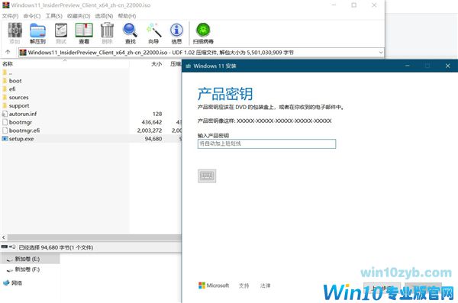Select drive 新加卷 (F:) in the sidebar
Viewport: 458px width, 303px height.
coord(27,269)
